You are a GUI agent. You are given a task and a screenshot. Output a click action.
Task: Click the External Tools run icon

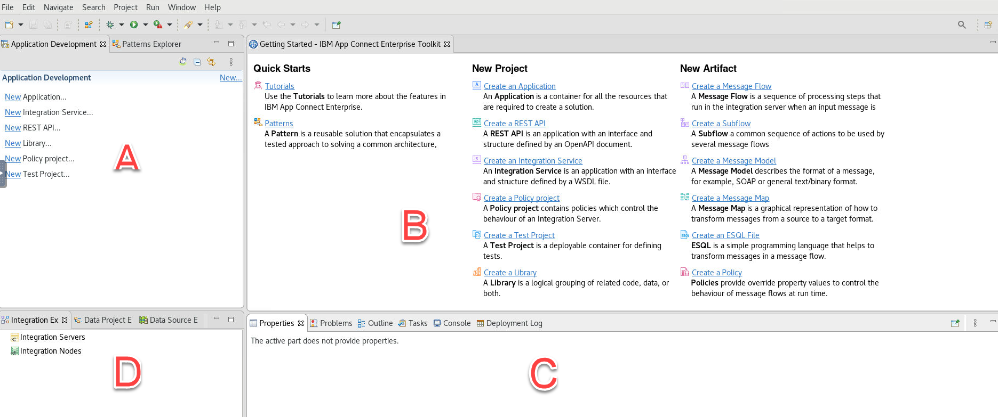pos(158,24)
